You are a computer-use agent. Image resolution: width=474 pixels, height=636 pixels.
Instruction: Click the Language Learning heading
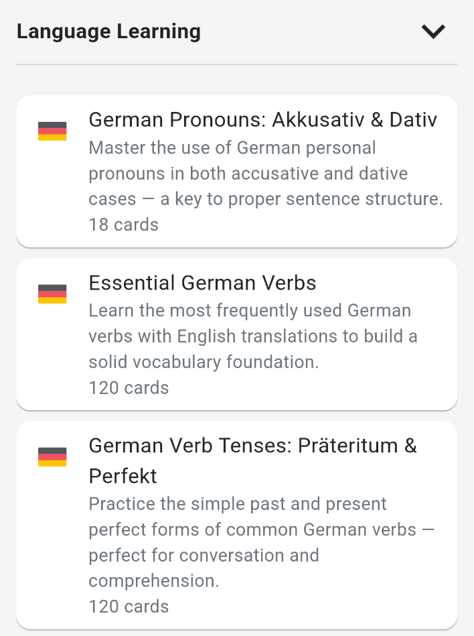click(108, 31)
